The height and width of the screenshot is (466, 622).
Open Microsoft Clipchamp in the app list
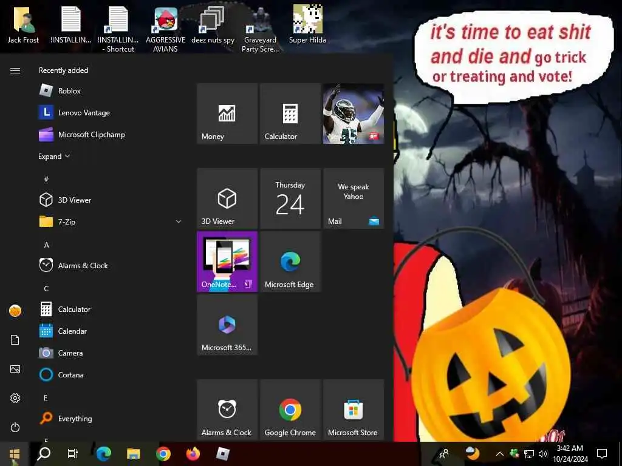tap(110, 134)
